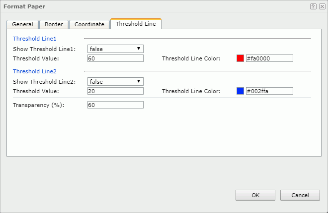Close the Format Paper dialog
This screenshot has width=328, height=213.
[x=322, y=6]
